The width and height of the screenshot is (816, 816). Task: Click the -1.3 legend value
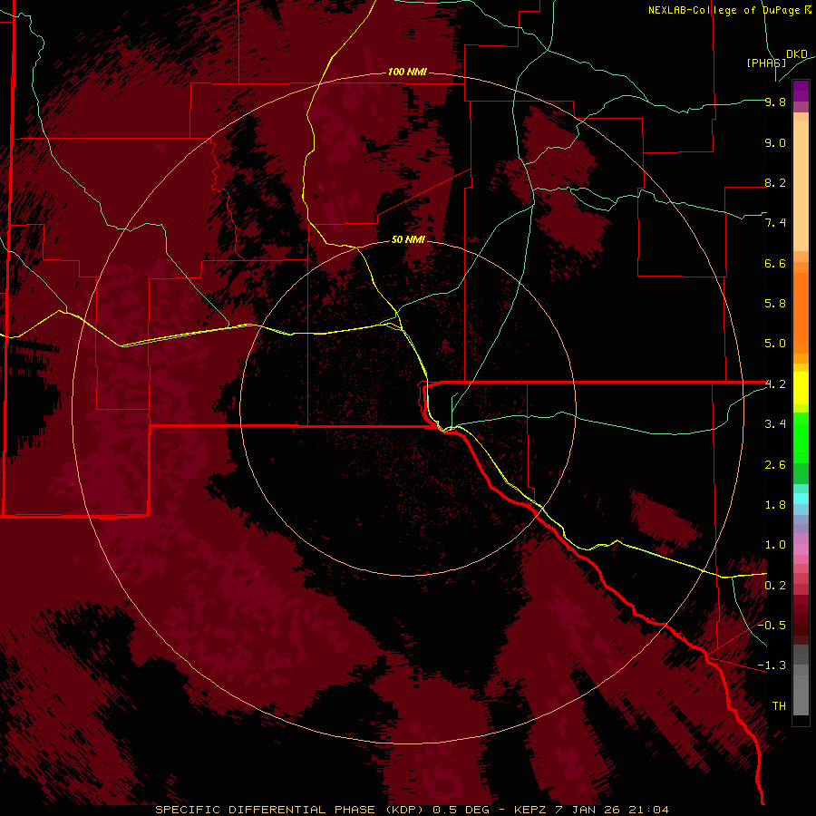(x=772, y=665)
